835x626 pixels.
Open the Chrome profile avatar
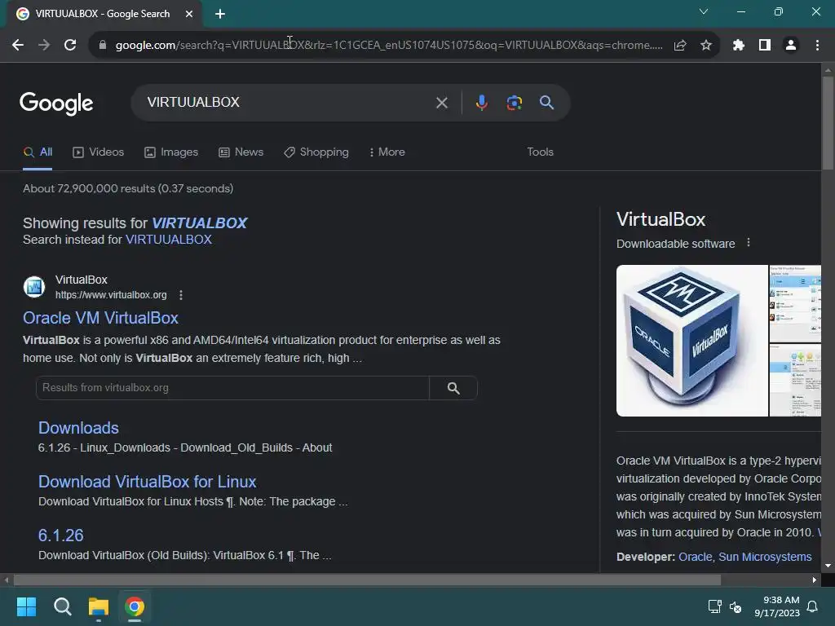[x=791, y=46]
